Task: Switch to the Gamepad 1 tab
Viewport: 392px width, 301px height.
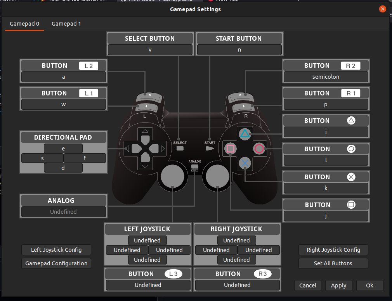Action: click(x=66, y=23)
